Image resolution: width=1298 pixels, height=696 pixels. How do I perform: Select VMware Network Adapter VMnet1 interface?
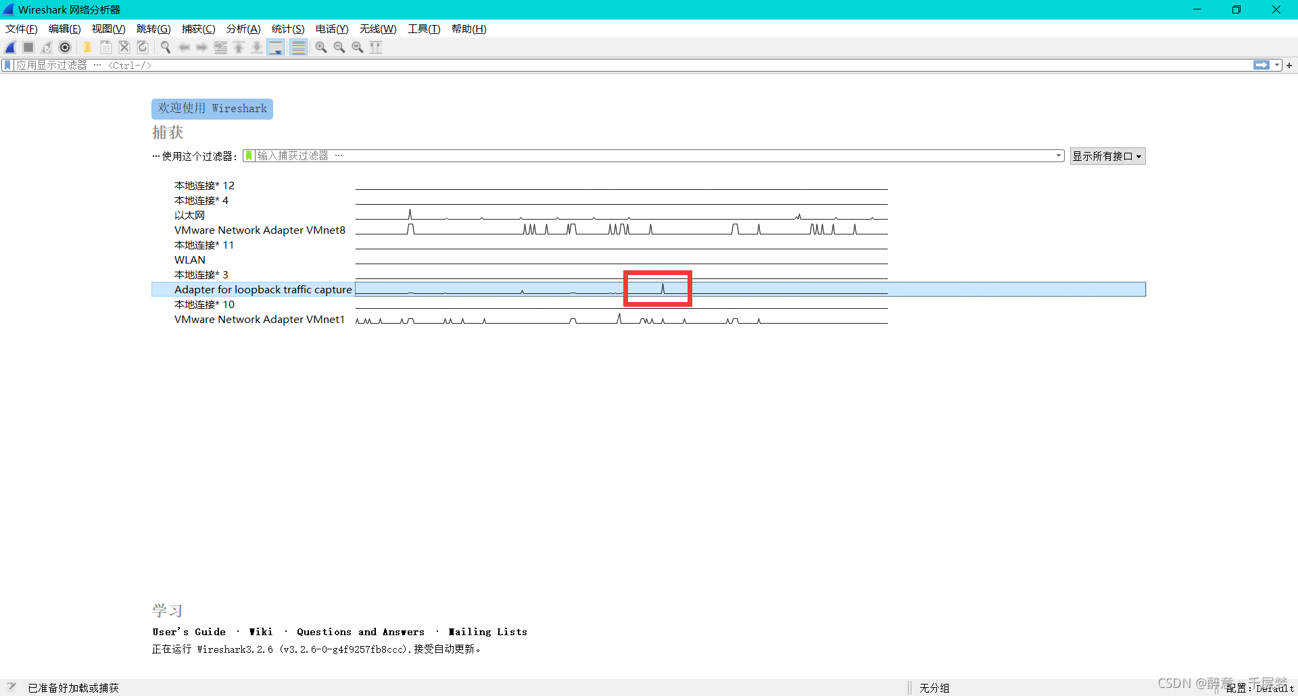[260, 319]
